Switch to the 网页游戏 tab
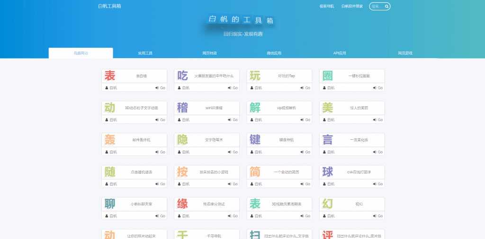 (x=405, y=53)
